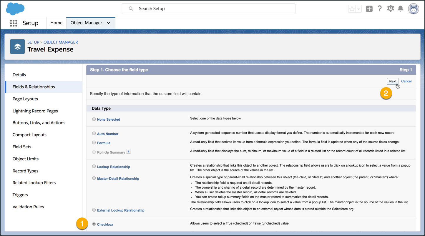Open the Setup gear icon

(x=390, y=9)
